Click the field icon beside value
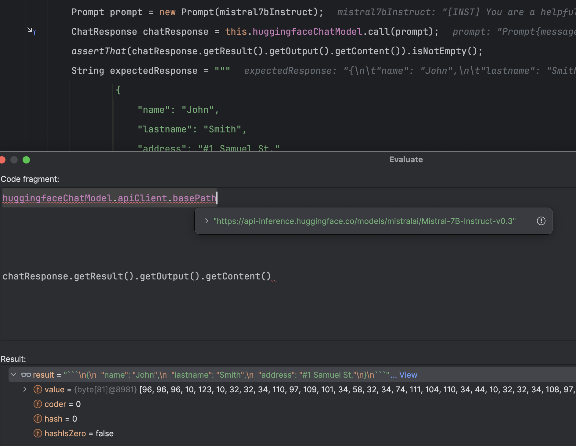Image resolution: width=576 pixels, height=446 pixels. (x=38, y=389)
